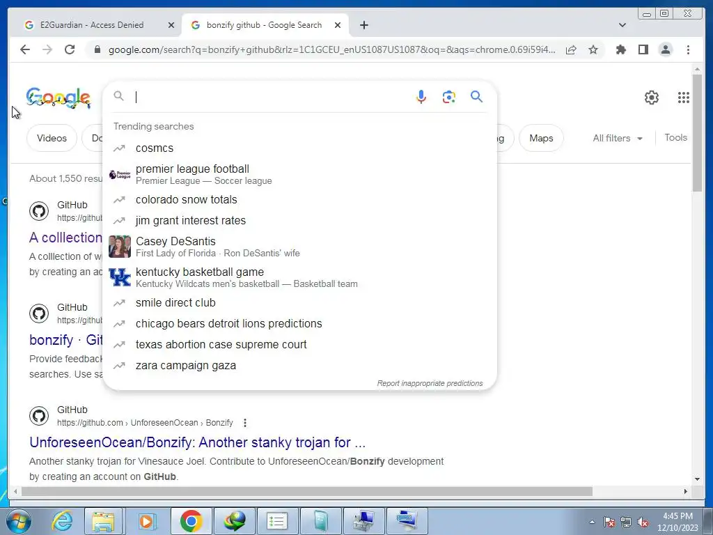Open the Google apps grid
Screen dimensions: 713x535
click(x=684, y=98)
